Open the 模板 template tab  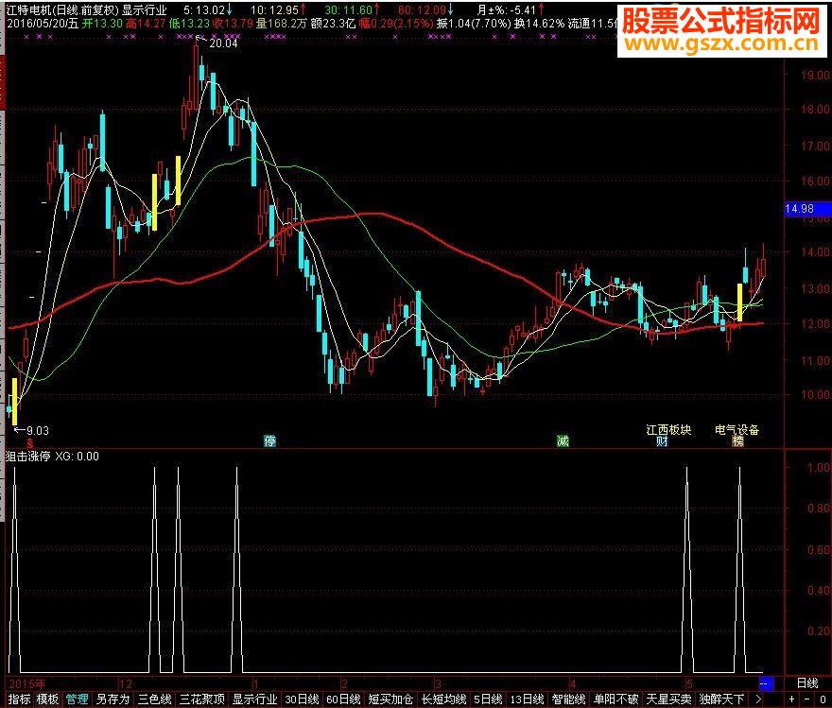47,699
